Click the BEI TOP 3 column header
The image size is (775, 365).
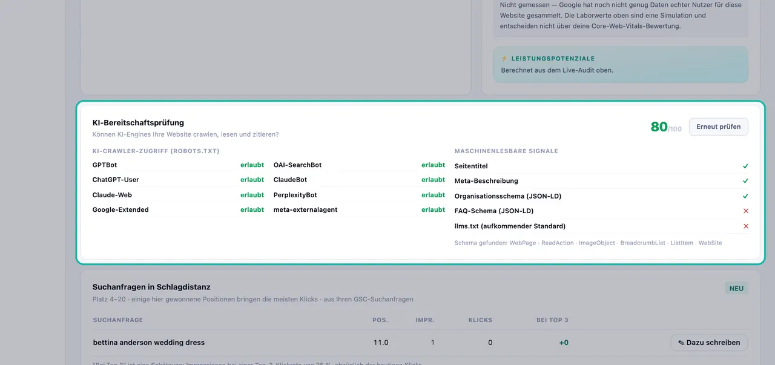pyautogui.click(x=552, y=320)
